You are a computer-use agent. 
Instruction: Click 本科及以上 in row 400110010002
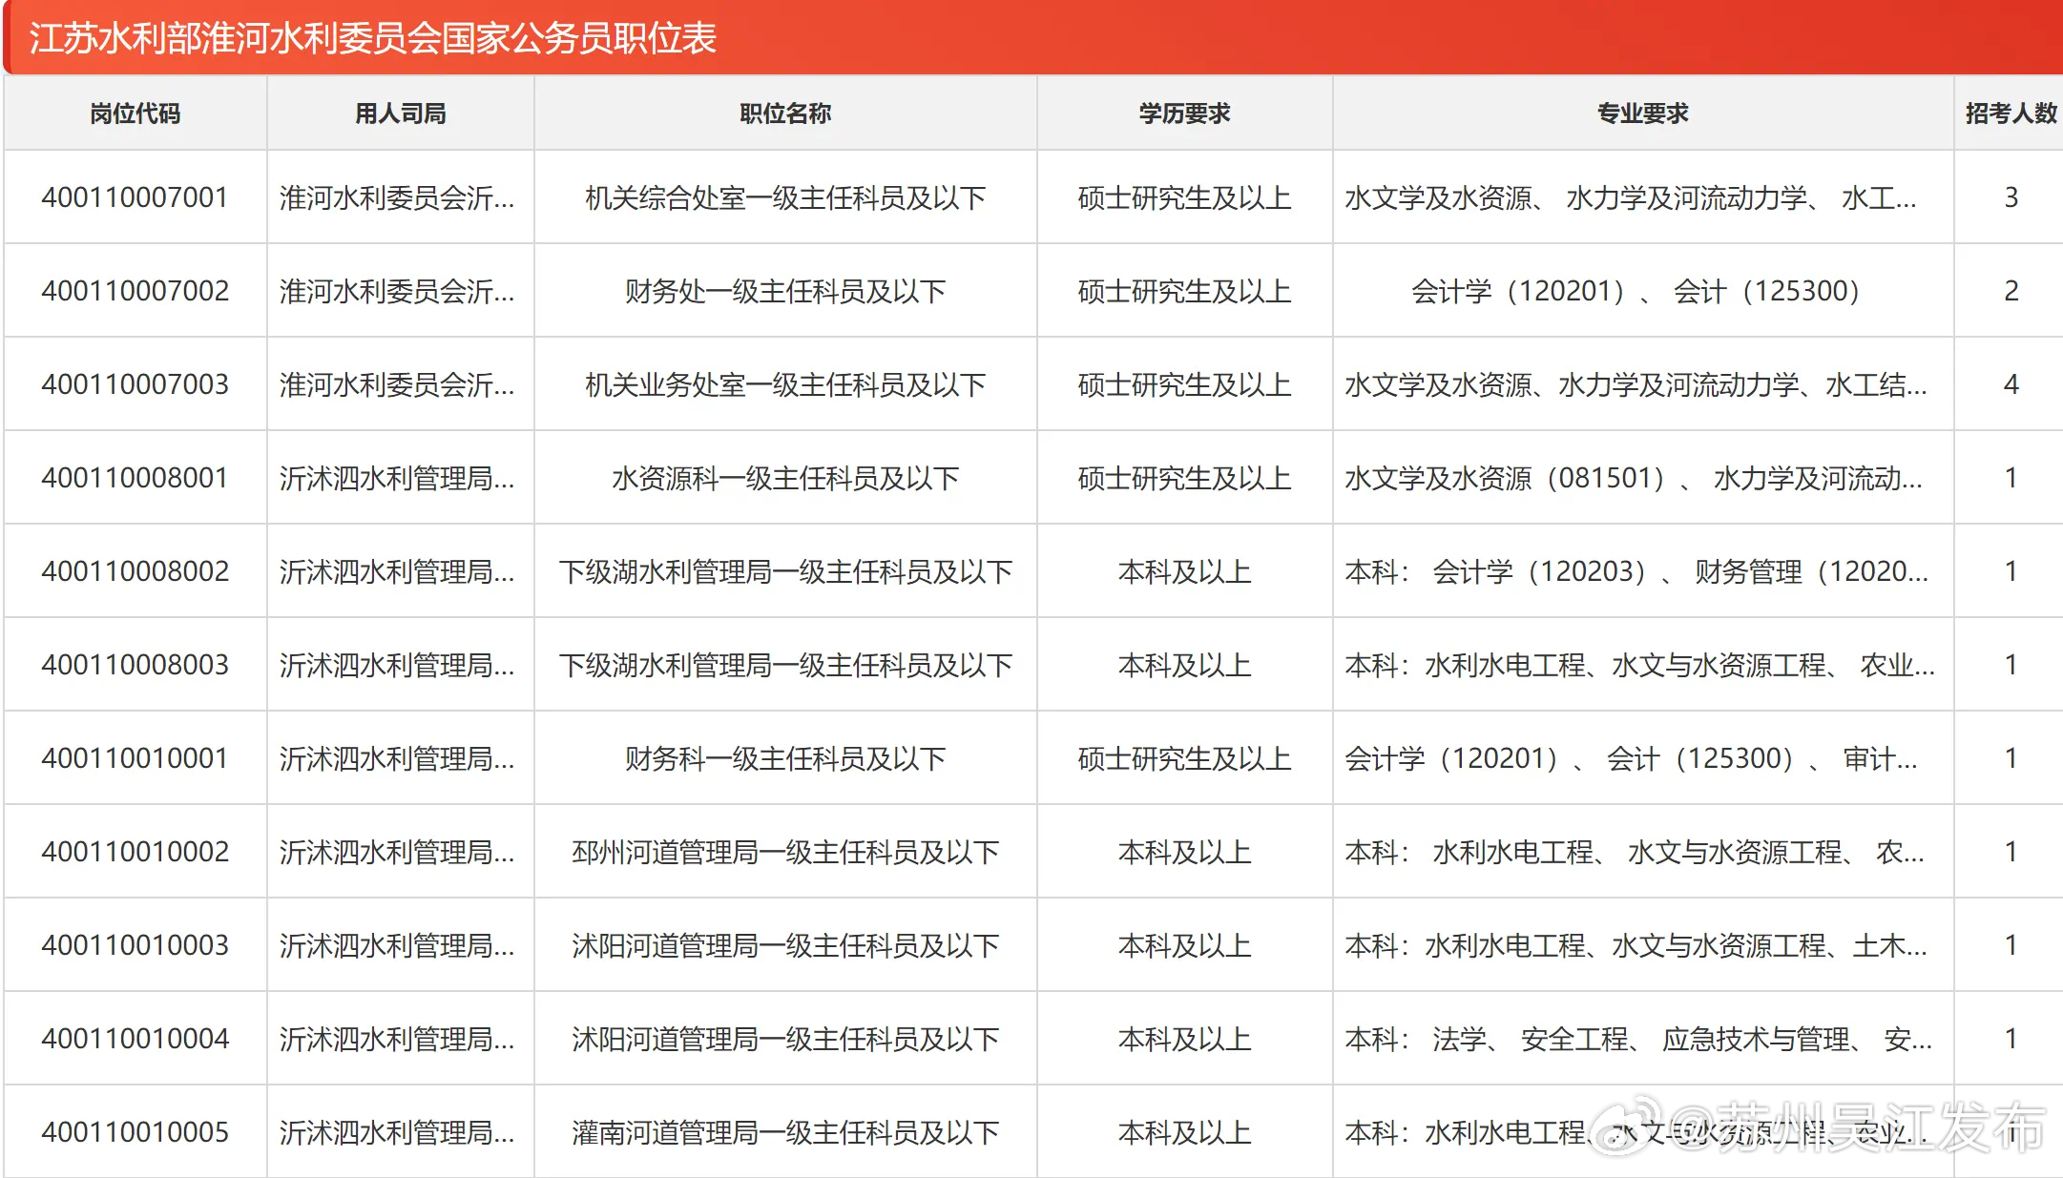click(1184, 852)
